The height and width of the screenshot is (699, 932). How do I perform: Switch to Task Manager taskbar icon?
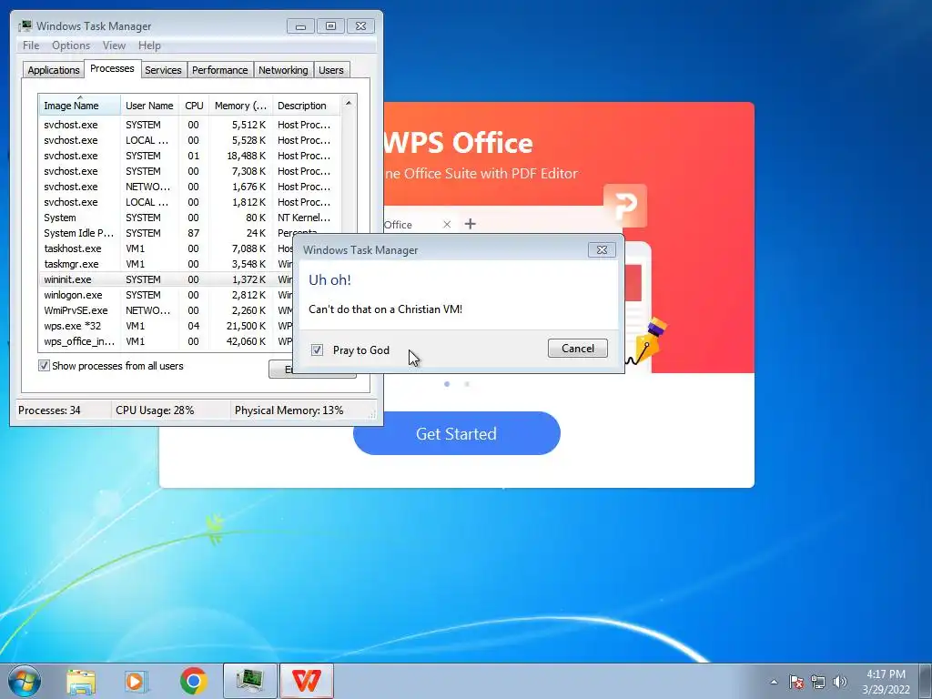pos(249,681)
